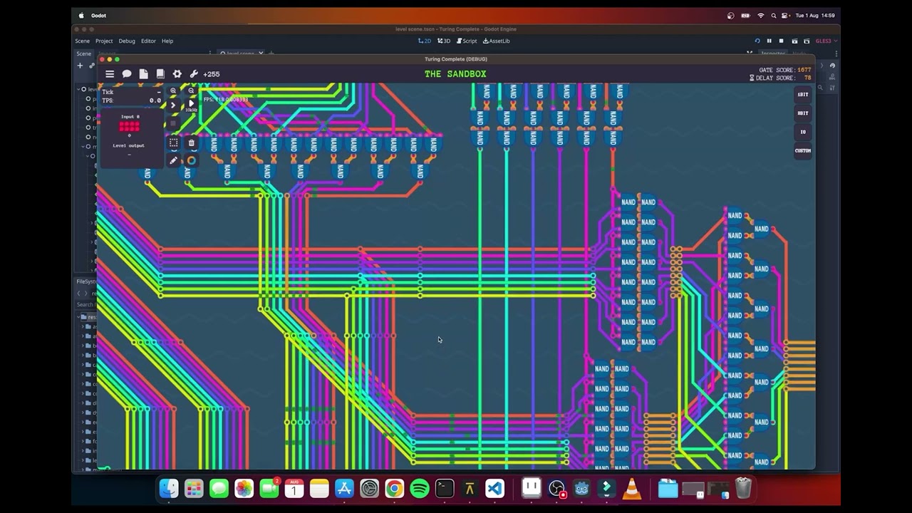Select the dashed box selection tool

coord(173,143)
